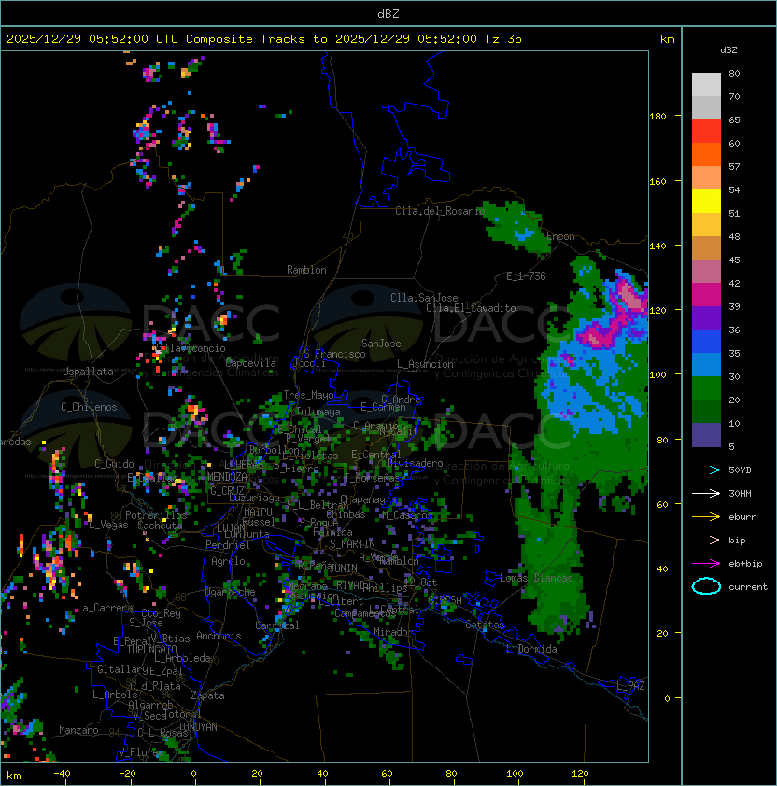Select the purple dBZ legend swatch
Viewport: 777px width, 786px height.
click(706, 318)
